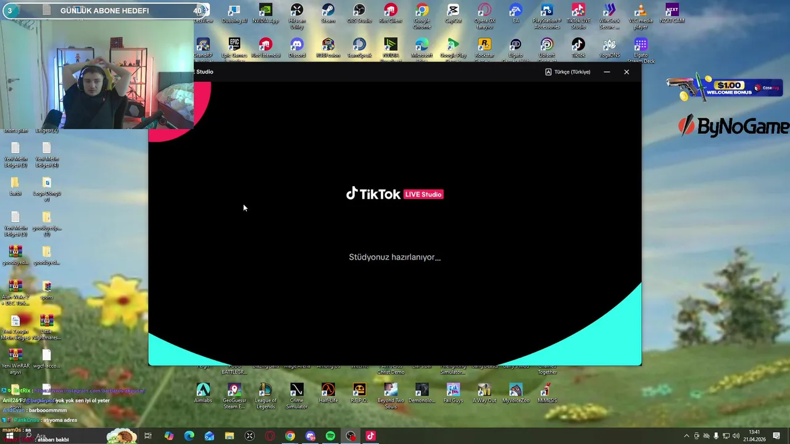Open Hitscan Utility desktop icon
Viewport: 790px width, 444px height.
tap(297, 17)
